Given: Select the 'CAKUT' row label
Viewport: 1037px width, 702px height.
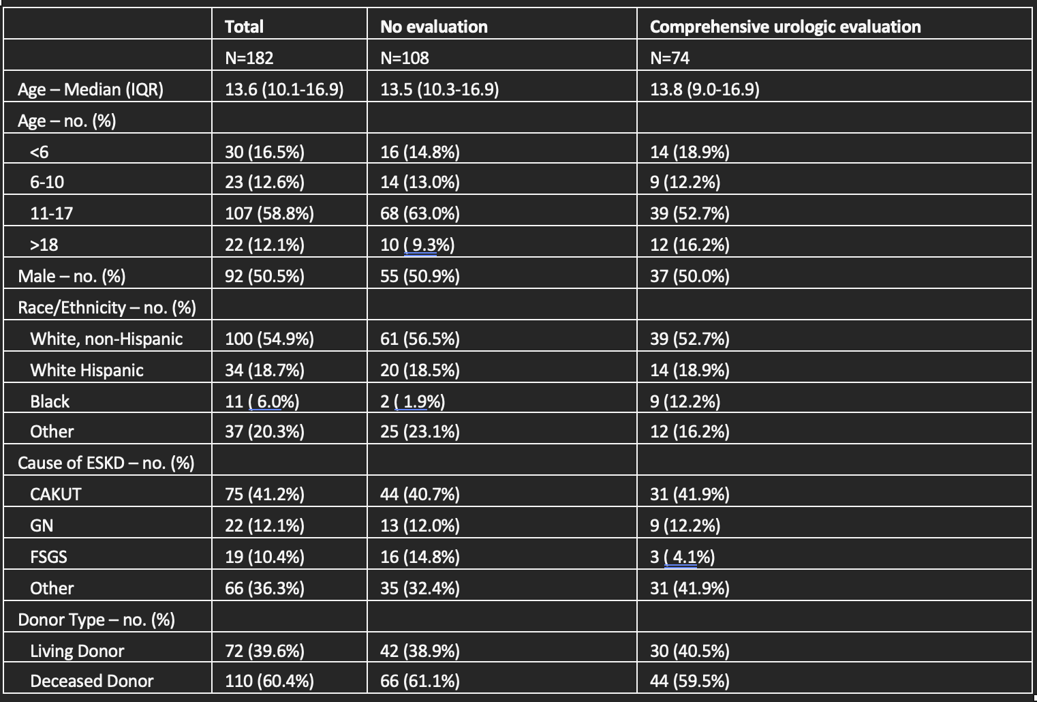Looking at the screenshot, I should click(55, 494).
